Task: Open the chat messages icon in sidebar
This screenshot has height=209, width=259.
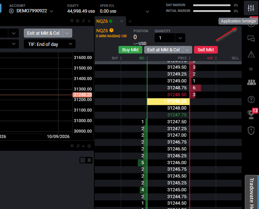Action: point(251,39)
